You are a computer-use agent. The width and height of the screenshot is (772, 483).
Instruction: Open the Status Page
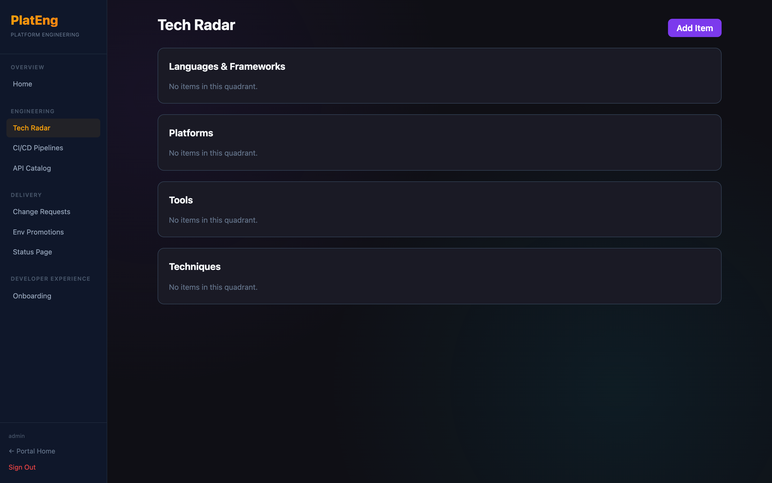point(32,252)
